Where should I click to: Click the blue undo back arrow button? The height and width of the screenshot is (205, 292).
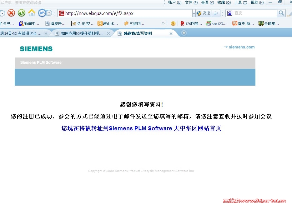(x=42, y=13)
